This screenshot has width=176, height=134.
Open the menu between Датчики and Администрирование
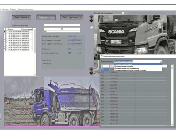[x=13, y=9]
